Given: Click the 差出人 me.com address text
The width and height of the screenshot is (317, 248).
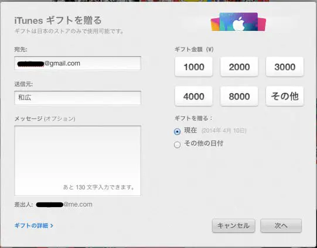Looking at the screenshot, I should pos(64,204).
